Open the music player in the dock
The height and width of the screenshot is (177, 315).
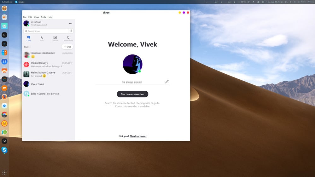click(4, 123)
